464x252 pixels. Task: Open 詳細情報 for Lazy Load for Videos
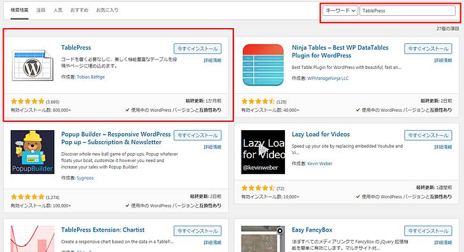443,147
